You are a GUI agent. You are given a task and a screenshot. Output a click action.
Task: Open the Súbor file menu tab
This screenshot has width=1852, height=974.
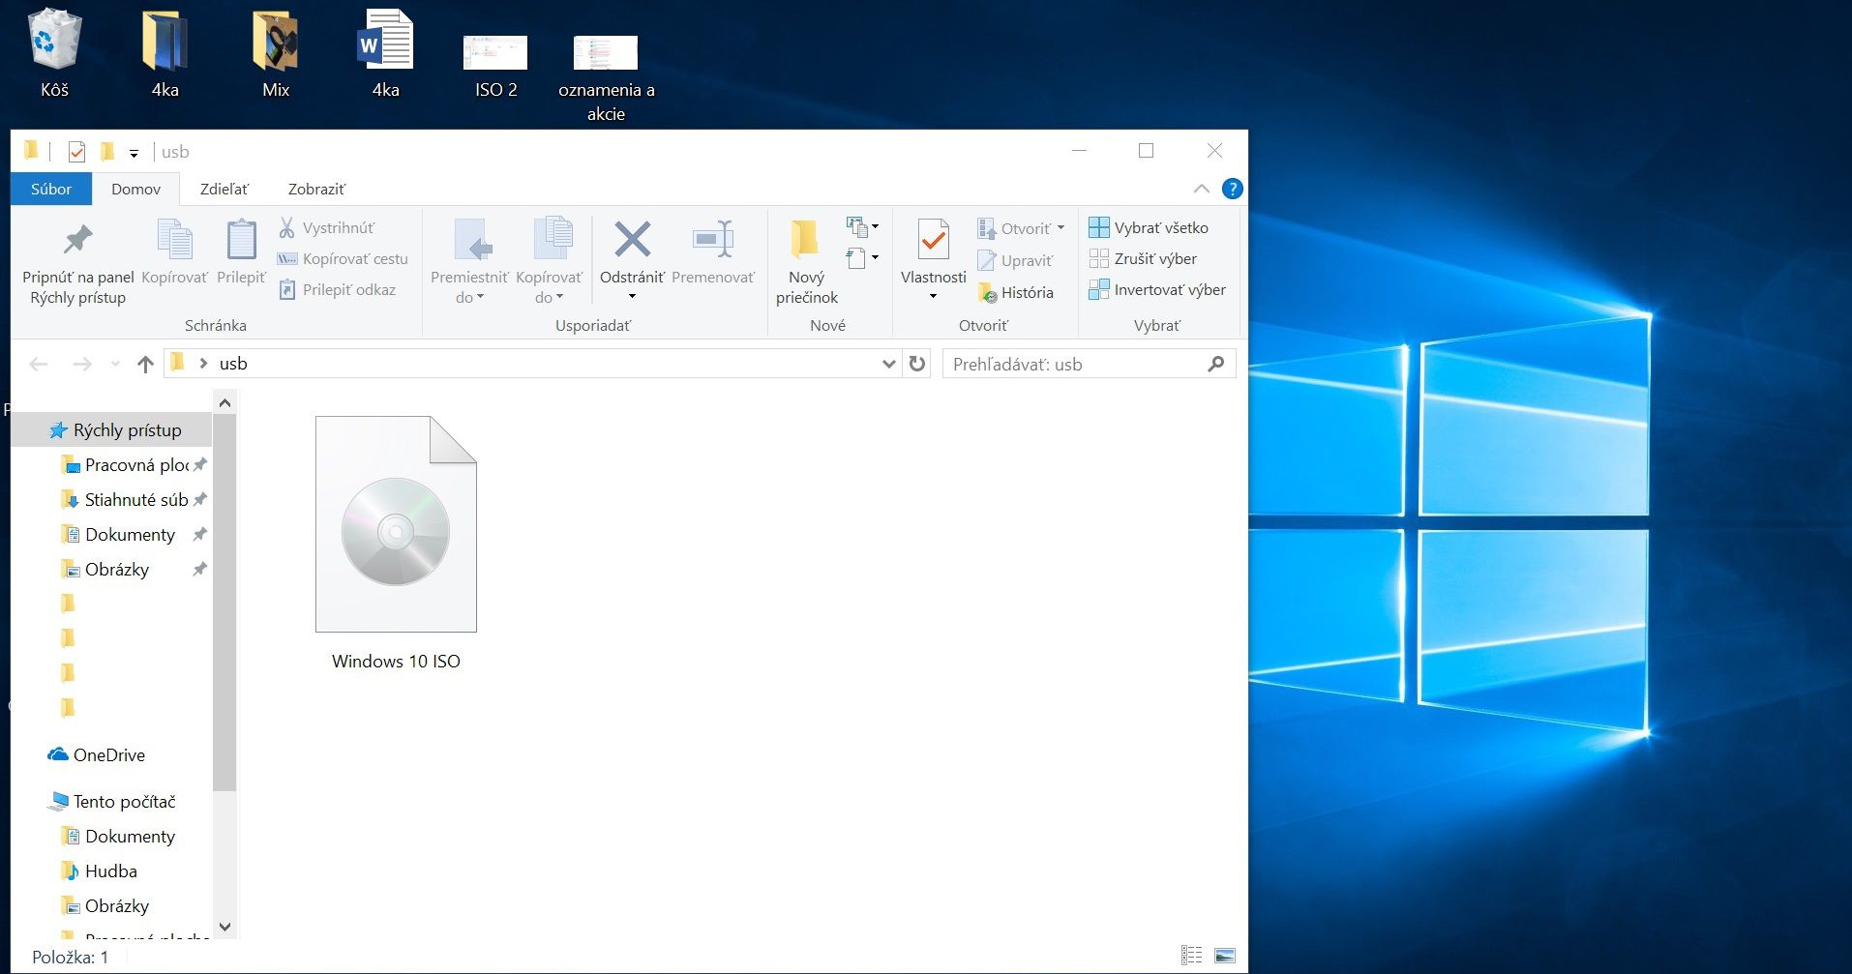[x=51, y=189]
